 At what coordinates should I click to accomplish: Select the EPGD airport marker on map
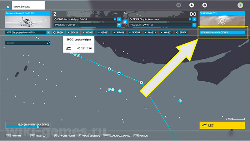(x=79, y=56)
